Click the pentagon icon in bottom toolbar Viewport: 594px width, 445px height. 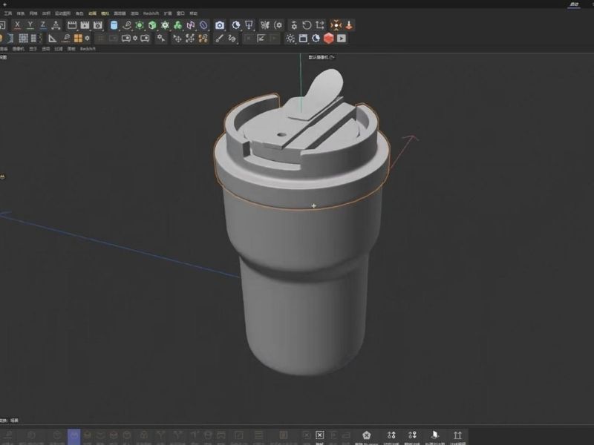pyautogui.click(x=366, y=435)
